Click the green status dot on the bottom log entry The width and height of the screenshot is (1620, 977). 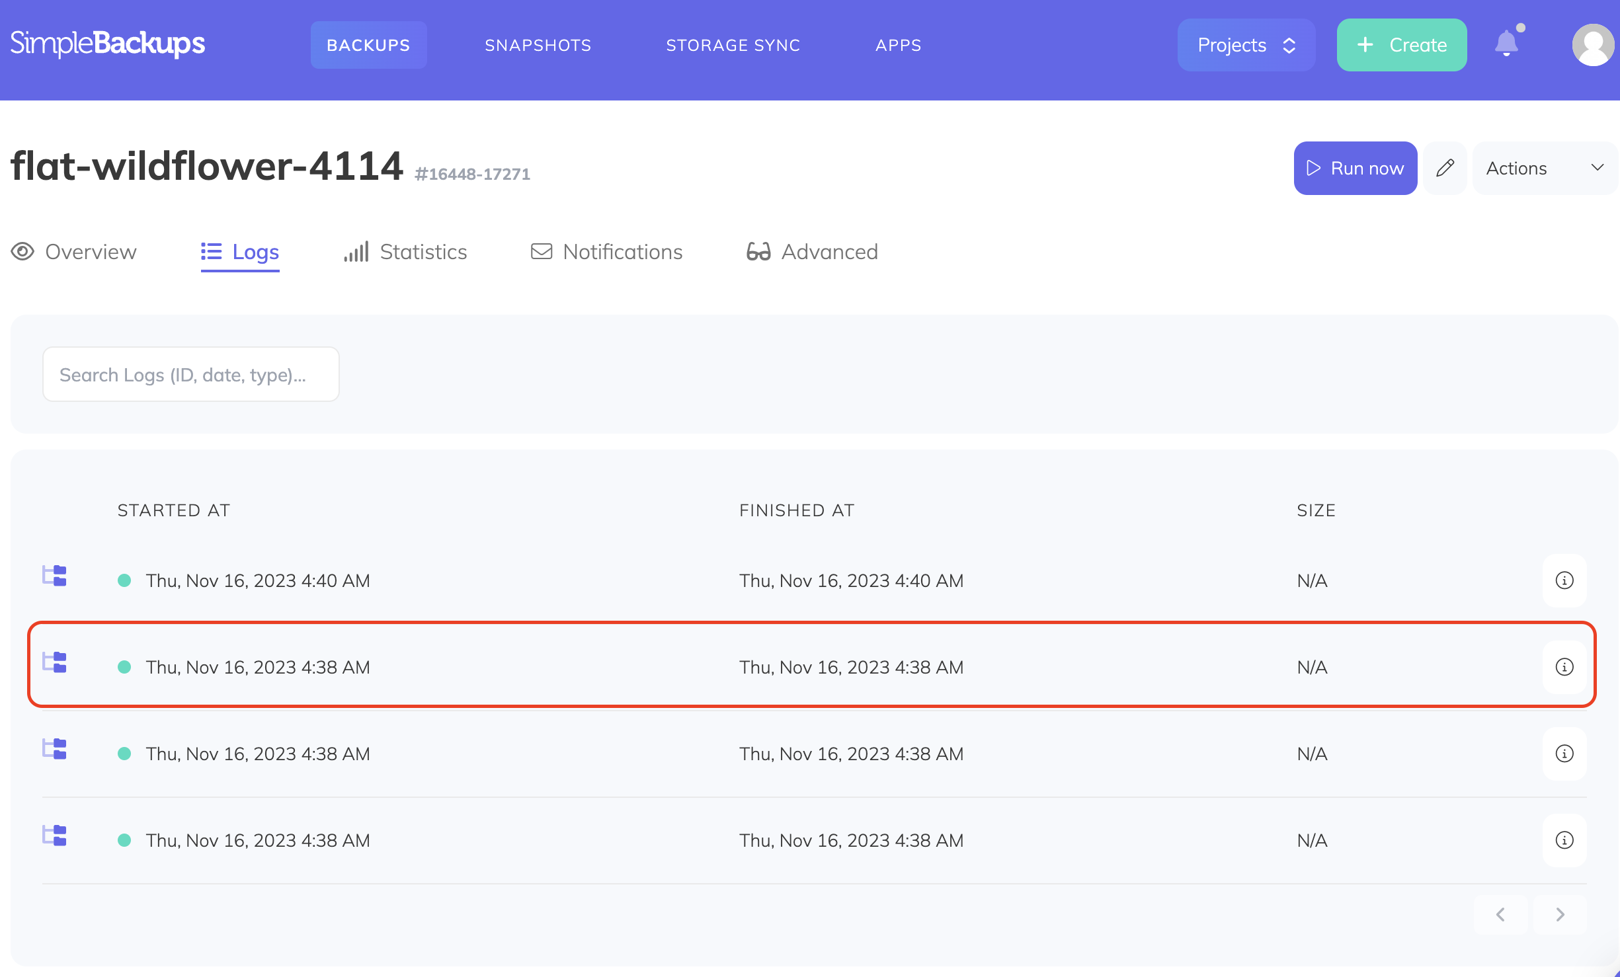(126, 840)
